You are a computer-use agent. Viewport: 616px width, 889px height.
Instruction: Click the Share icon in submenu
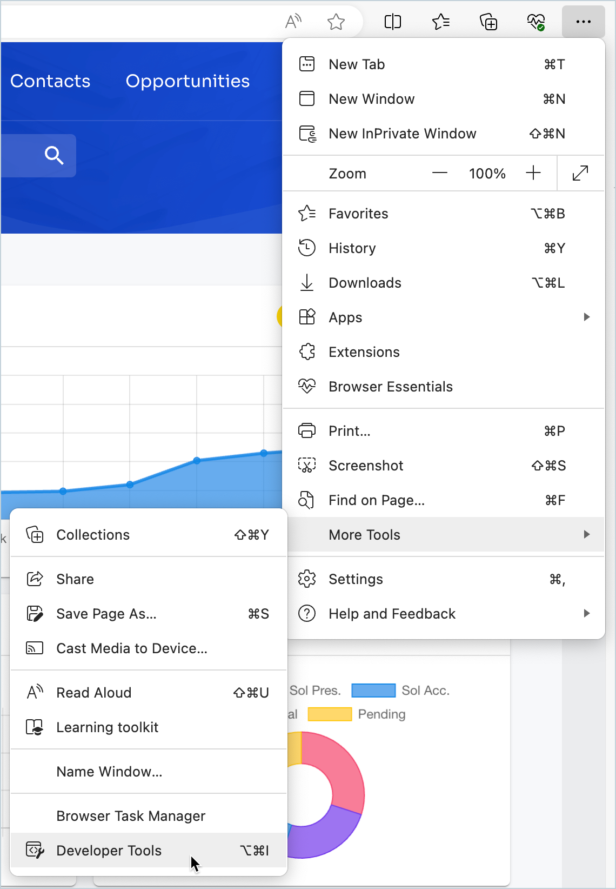pyautogui.click(x=35, y=579)
